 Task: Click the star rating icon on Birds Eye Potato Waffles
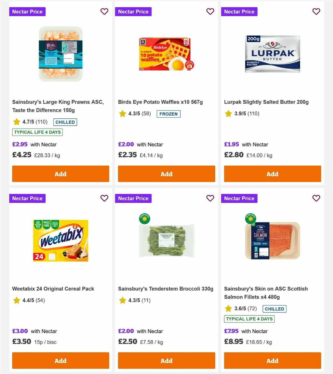(122, 113)
